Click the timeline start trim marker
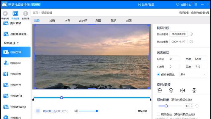This screenshot has width=211, height=119. 33,99
